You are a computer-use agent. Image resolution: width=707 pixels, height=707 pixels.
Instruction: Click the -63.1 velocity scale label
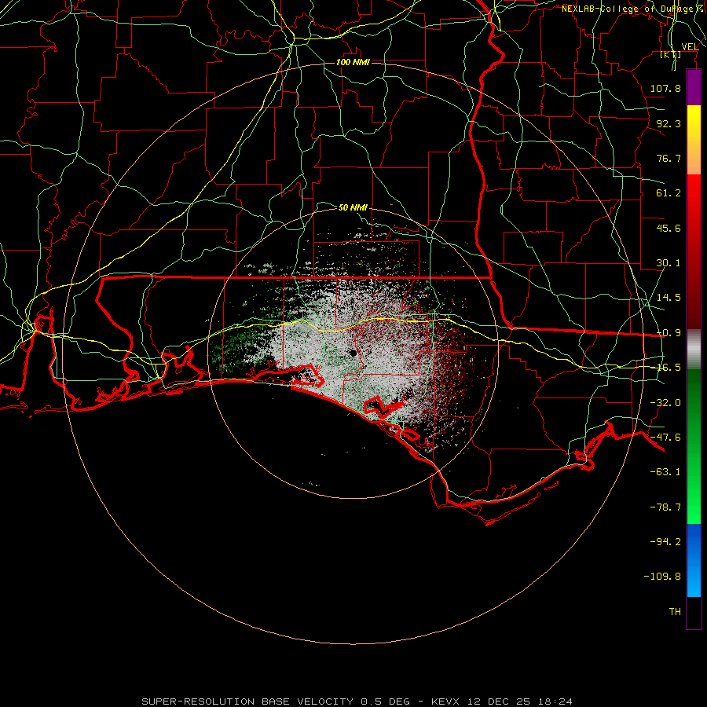pyautogui.click(x=665, y=472)
